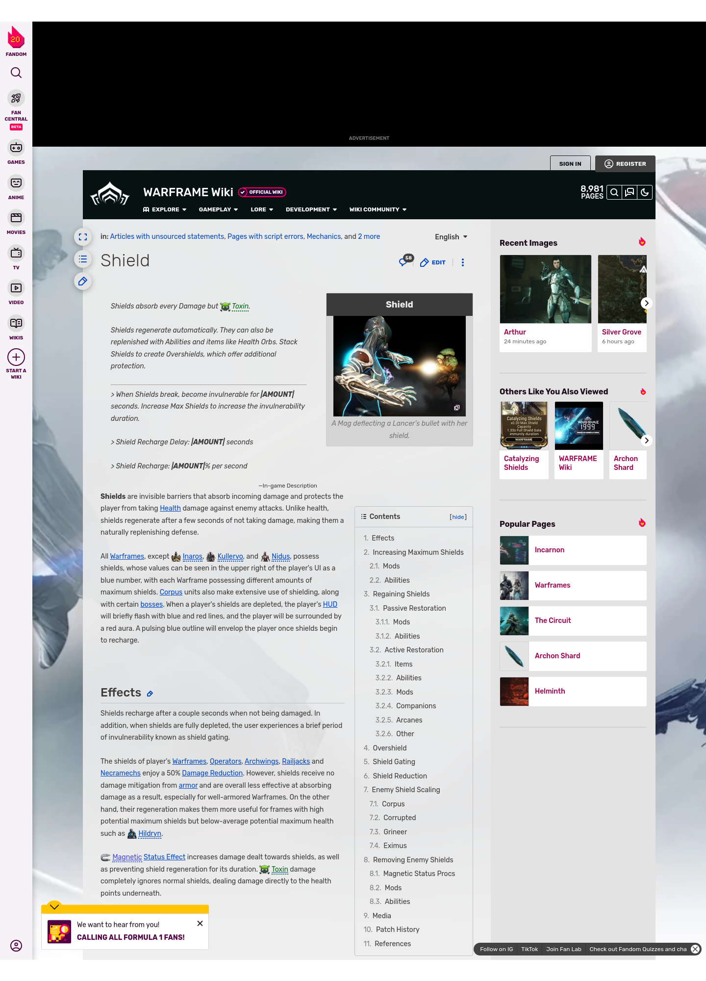Go to Shield Gating in Contents
This screenshot has height=981, width=706.
coord(394,762)
